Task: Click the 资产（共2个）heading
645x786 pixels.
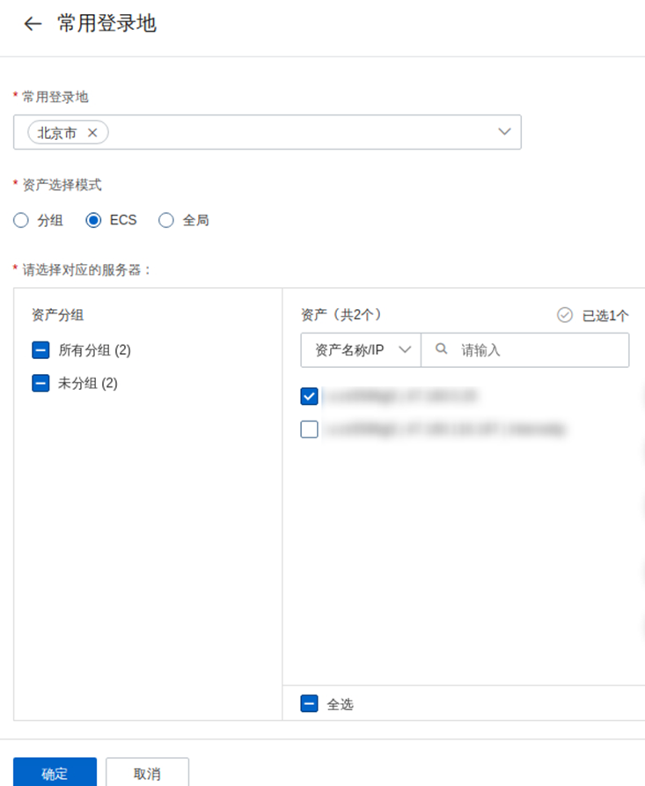Action: pos(341,315)
